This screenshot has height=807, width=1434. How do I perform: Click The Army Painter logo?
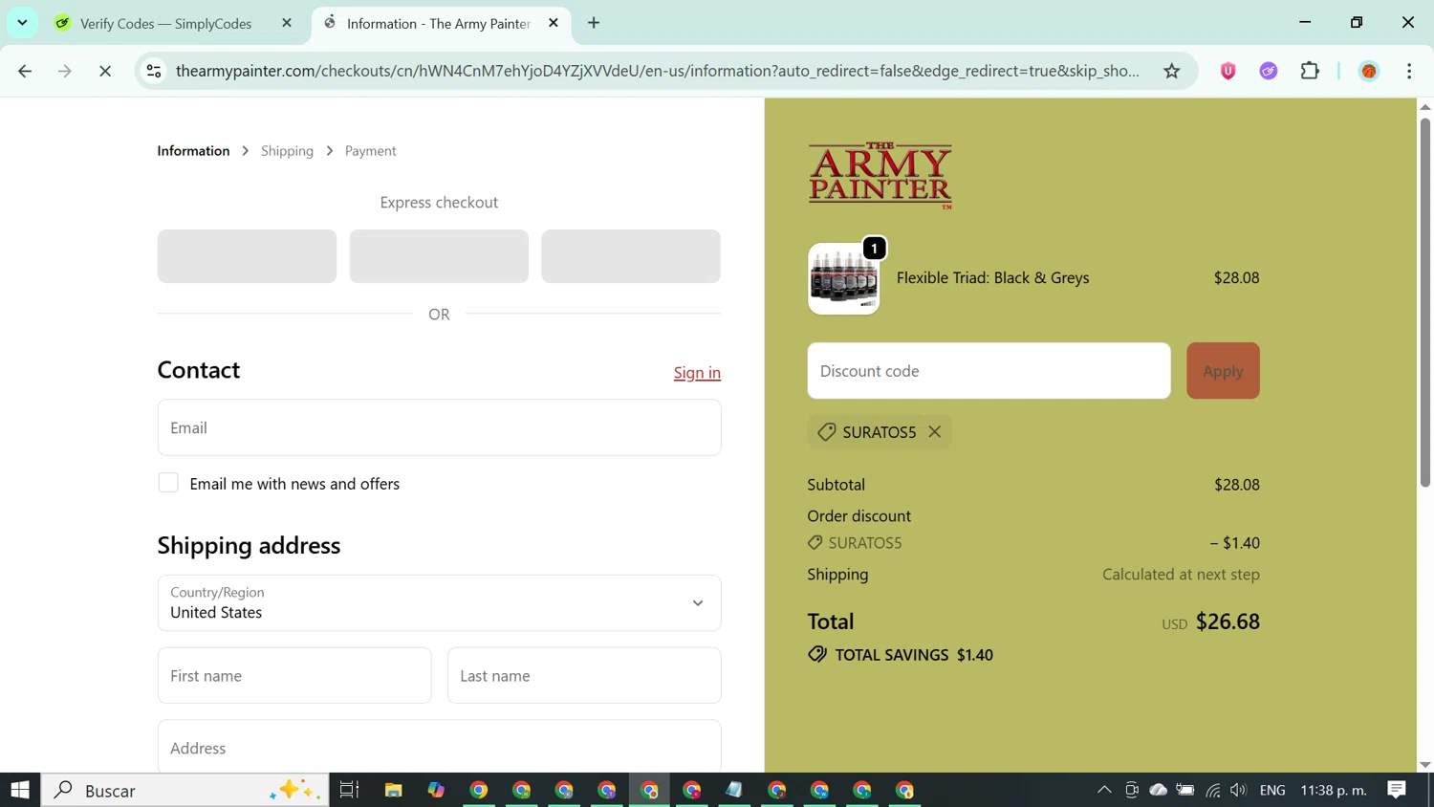[880, 176]
